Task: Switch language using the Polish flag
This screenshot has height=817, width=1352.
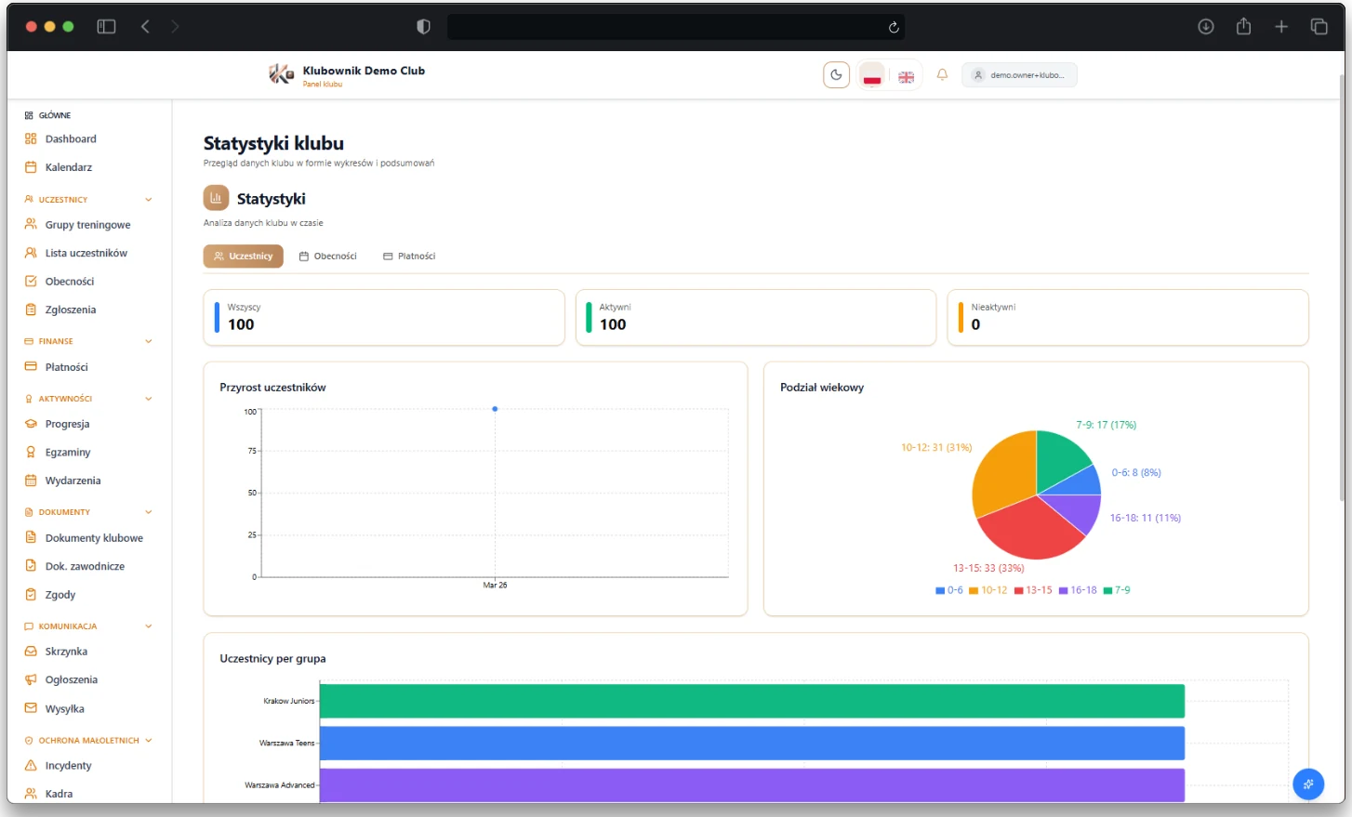Action: tap(871, 76)
